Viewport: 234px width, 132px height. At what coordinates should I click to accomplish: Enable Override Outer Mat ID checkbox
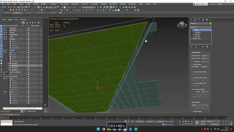tap(193, 78)
